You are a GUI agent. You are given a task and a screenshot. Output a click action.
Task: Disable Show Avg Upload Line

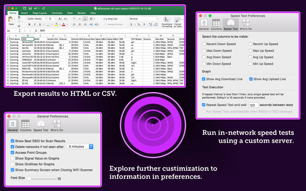(x=251, y=79)
